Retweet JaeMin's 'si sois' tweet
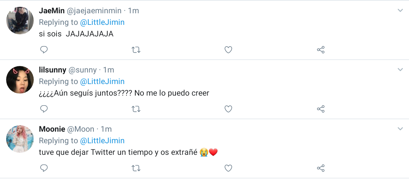The width and height of the screenshot is (409, 181). point(136,50)
